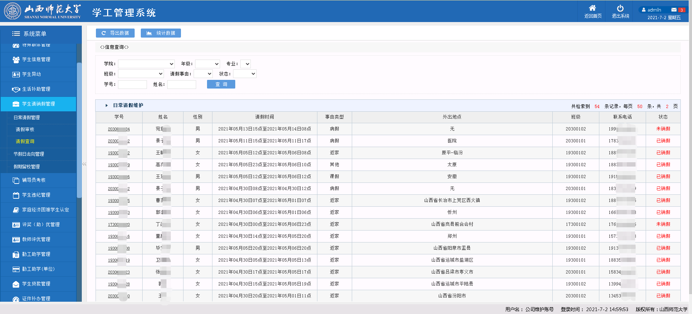This screenshot has height=314, width=692.
Task: Open the 学院 dropdown
Action: click(146, 64)
